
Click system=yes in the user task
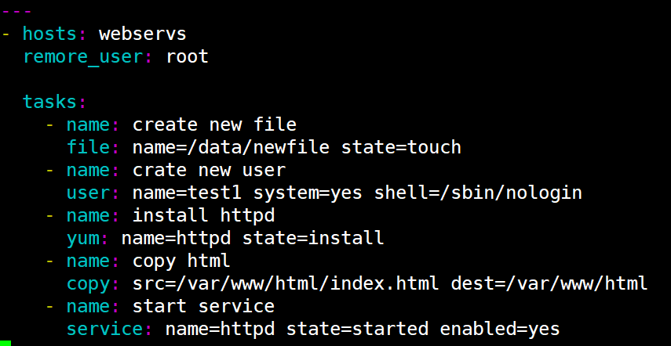308,193
